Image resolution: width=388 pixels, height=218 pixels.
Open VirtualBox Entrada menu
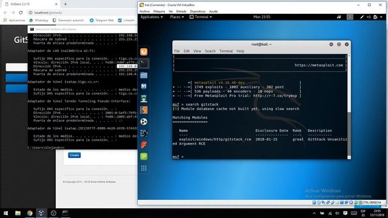coord(181,12)
